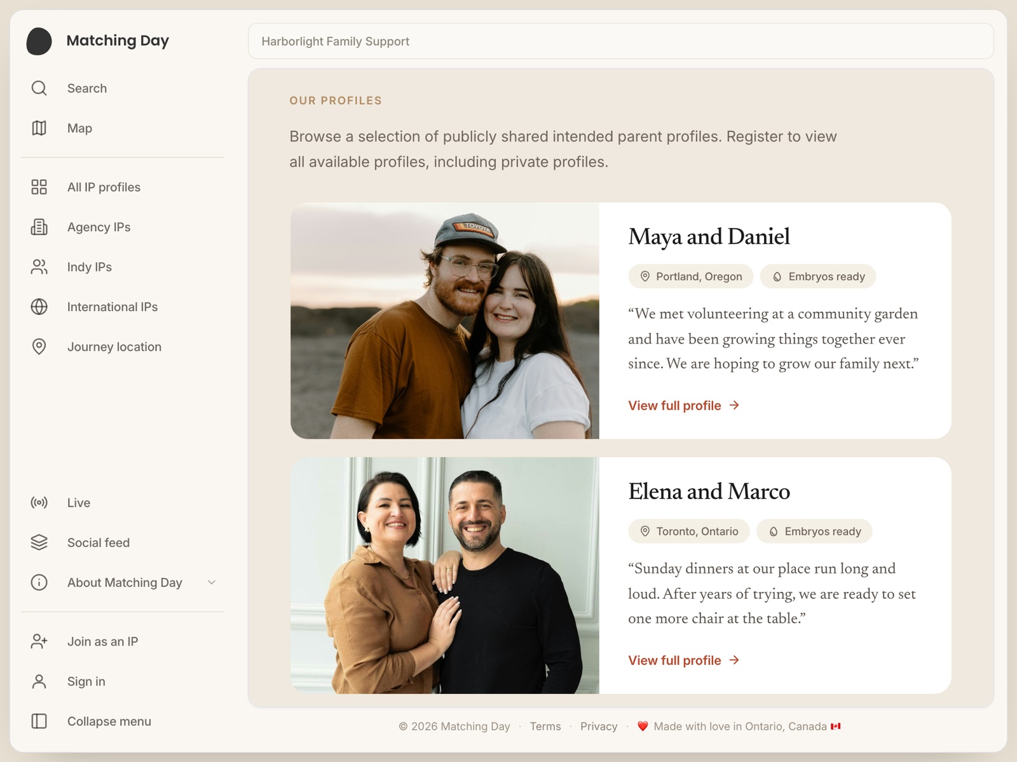View full profile of Maya and Daniel
Viewport: 1017px width, 762px height.
pyautogui.click(x=684, y=405)
